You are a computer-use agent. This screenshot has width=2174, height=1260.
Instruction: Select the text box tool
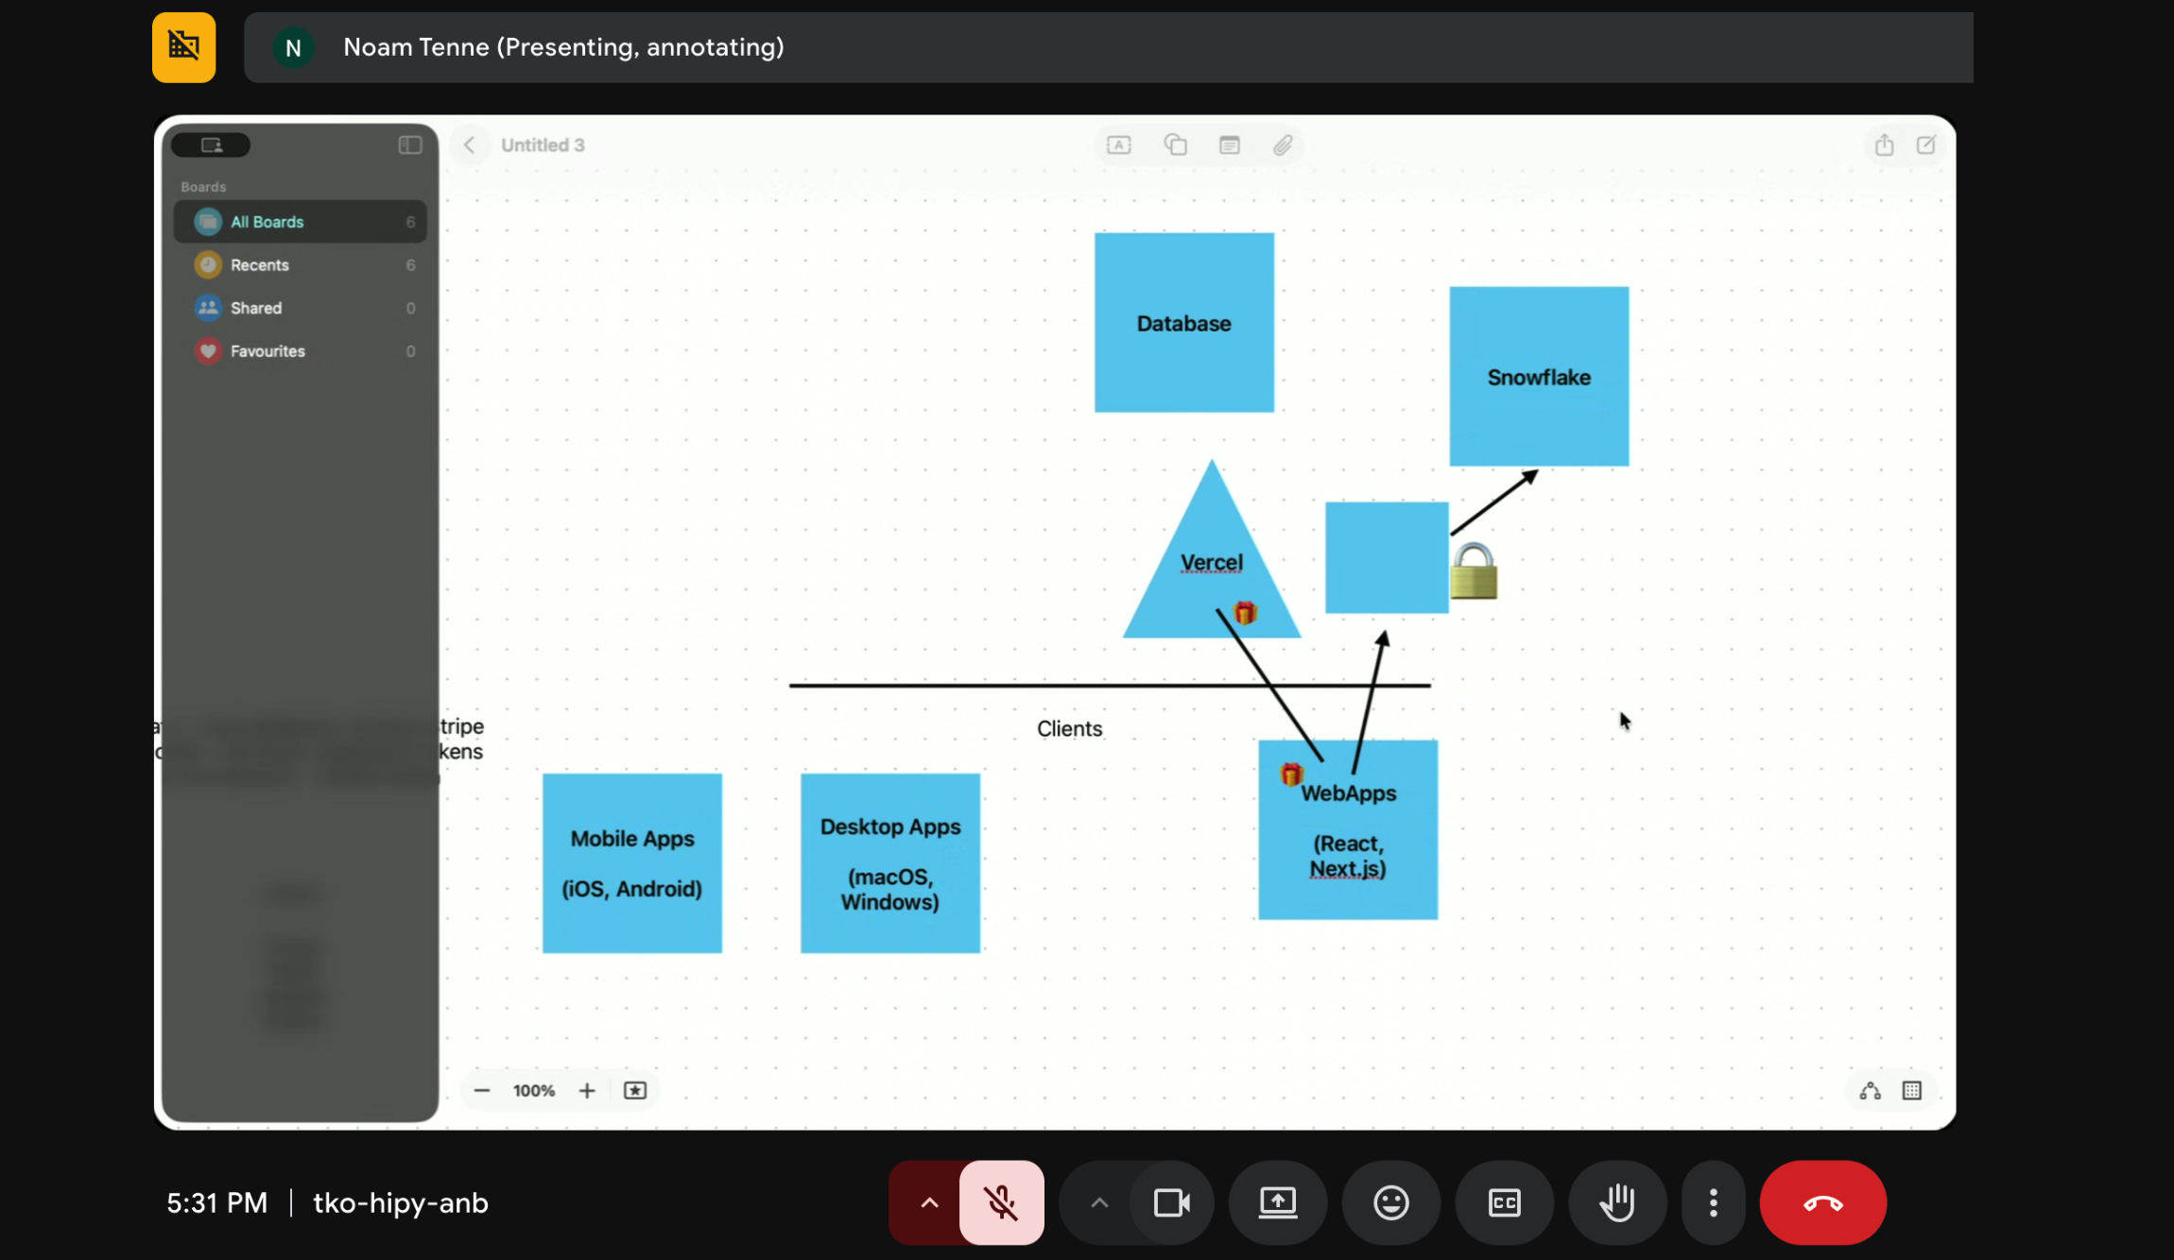1119,145
